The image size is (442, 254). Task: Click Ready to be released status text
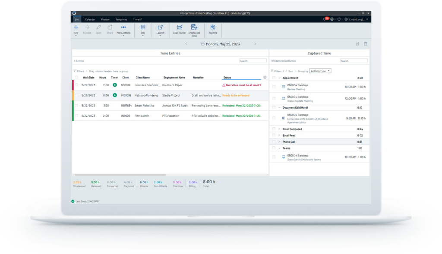click(236, 95)
